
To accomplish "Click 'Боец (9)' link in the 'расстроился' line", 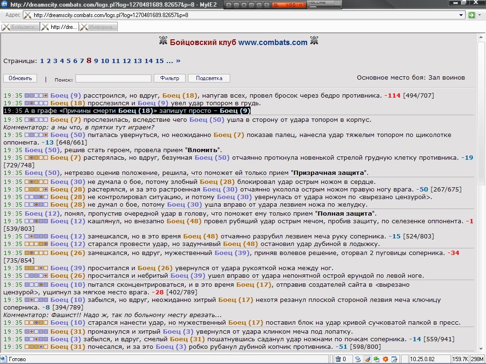I will pyautogui.click(x=65, y=95).
